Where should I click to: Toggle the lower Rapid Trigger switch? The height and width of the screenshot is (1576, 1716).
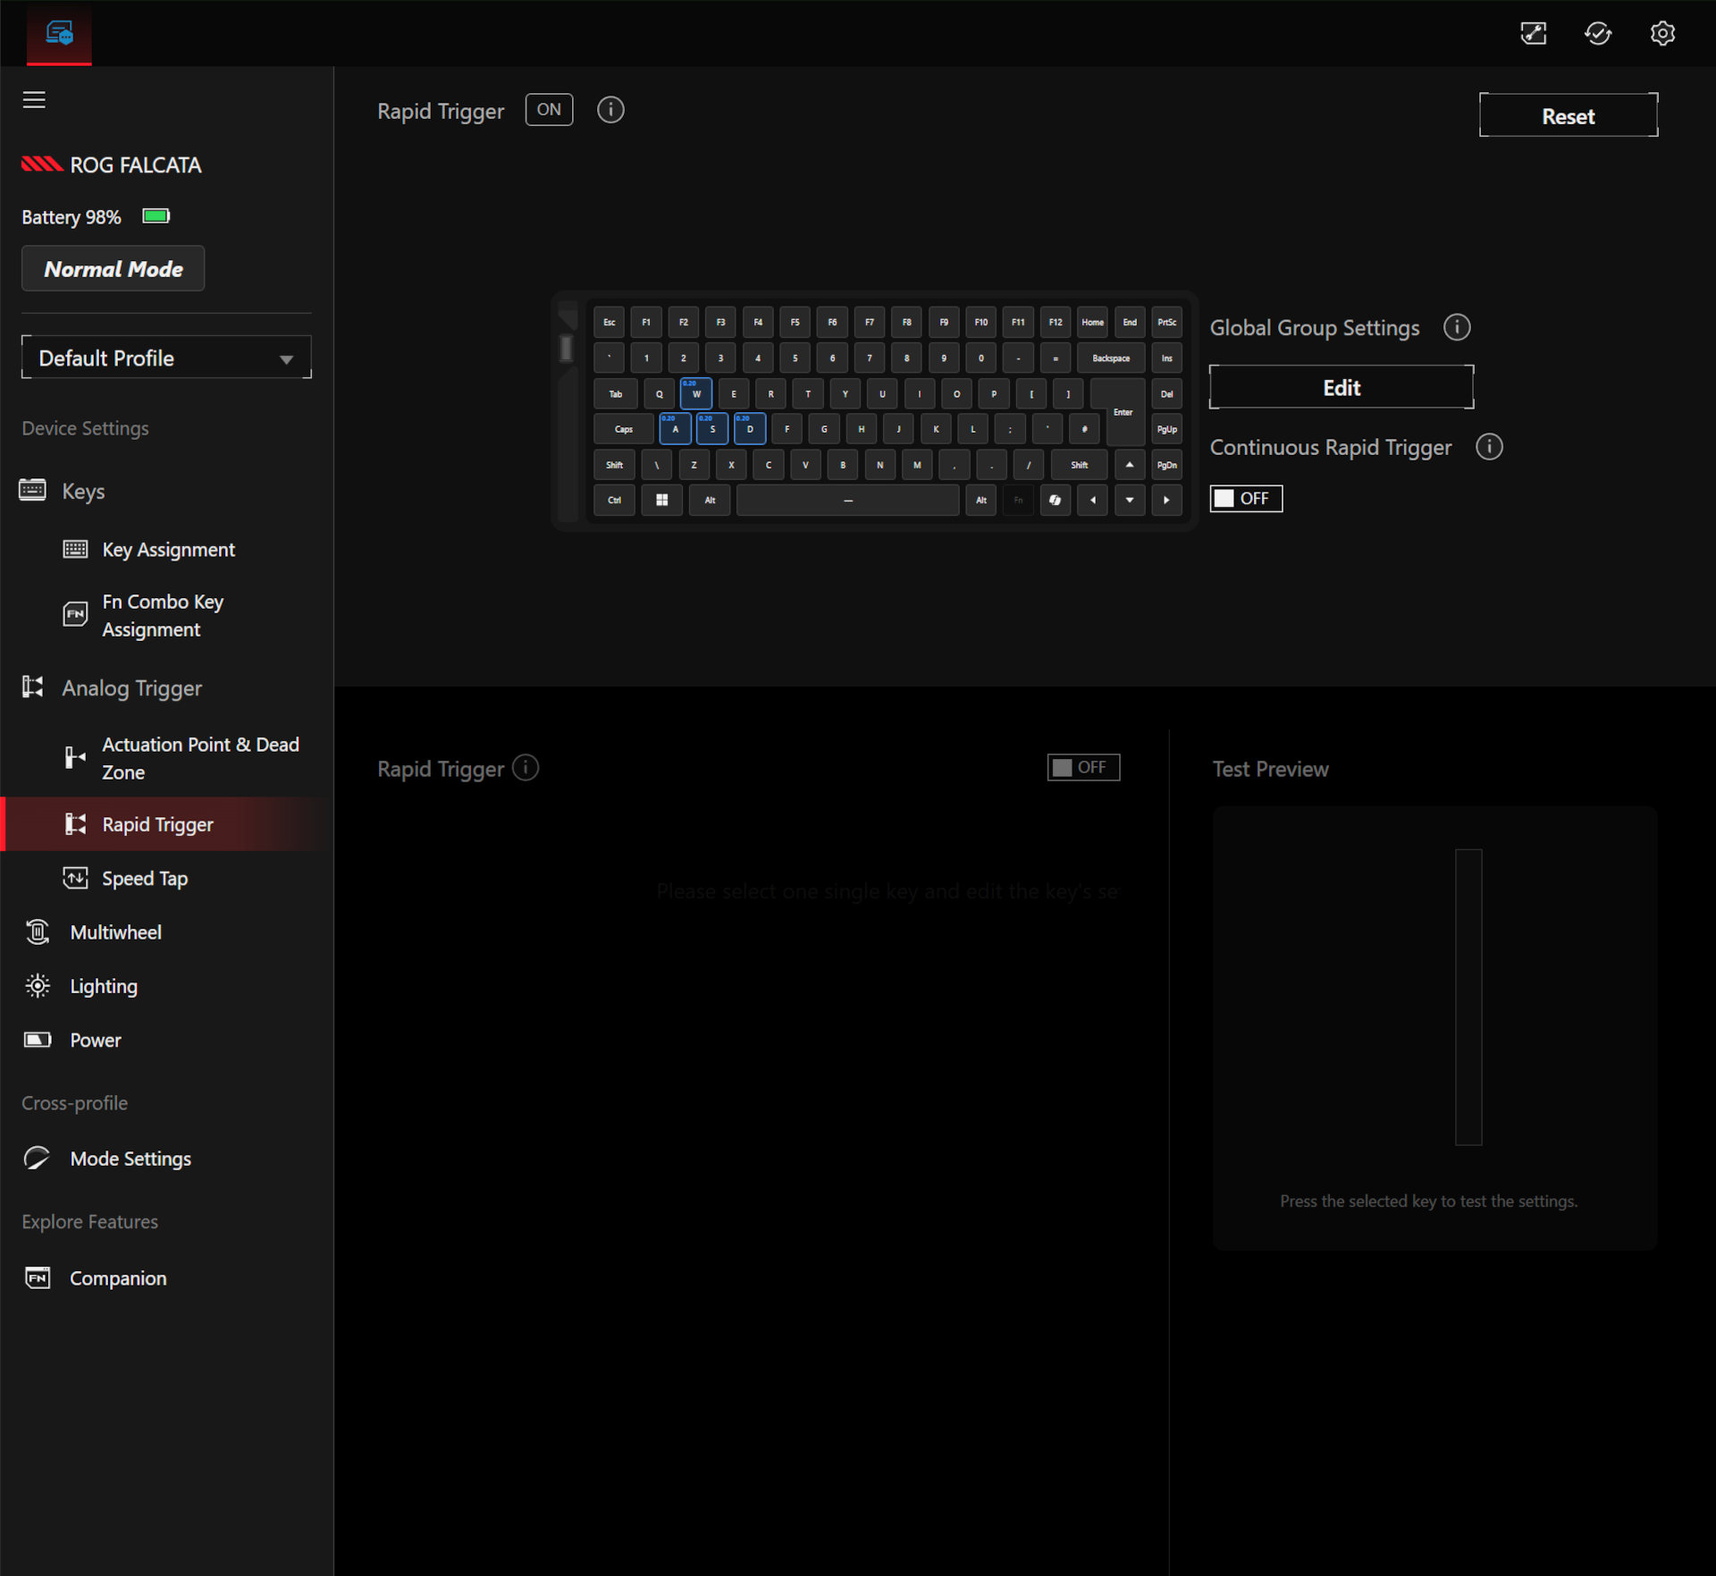(x=1083, y=767)
